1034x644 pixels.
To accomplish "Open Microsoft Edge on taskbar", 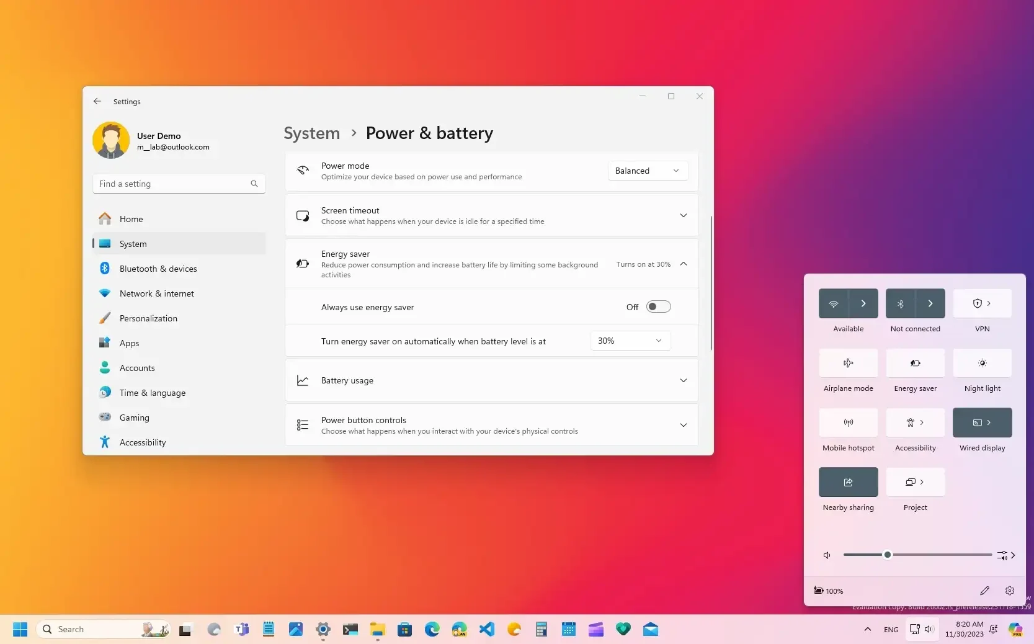I will click(x=432, y=630).
